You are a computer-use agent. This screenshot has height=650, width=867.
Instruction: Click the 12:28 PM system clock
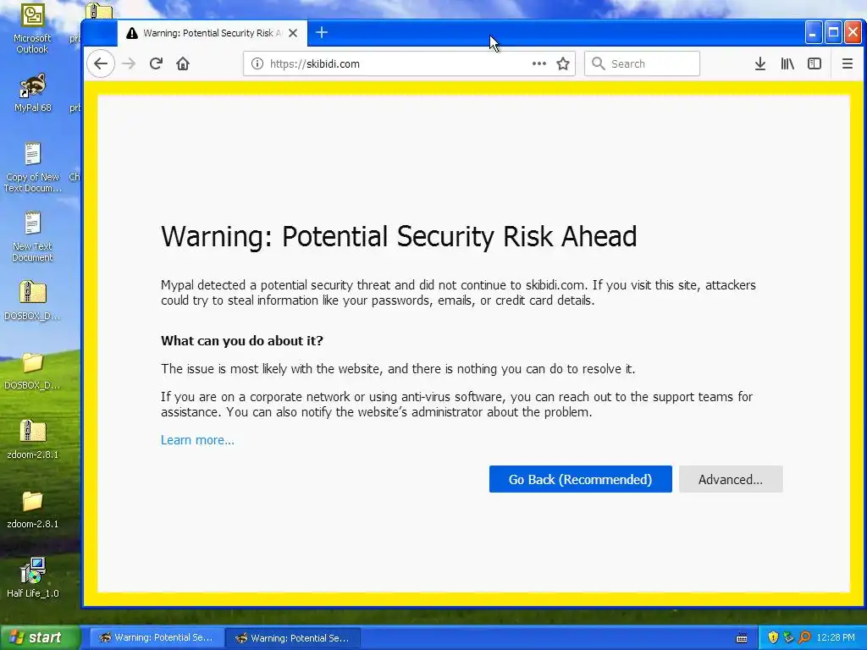pyautogui.click(x=836, y=638)
